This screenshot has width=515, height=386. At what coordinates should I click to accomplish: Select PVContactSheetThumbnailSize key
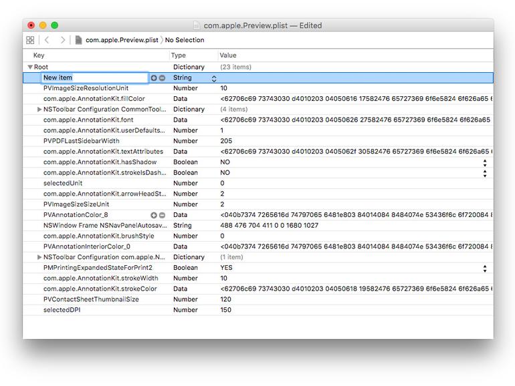[91, 299]
